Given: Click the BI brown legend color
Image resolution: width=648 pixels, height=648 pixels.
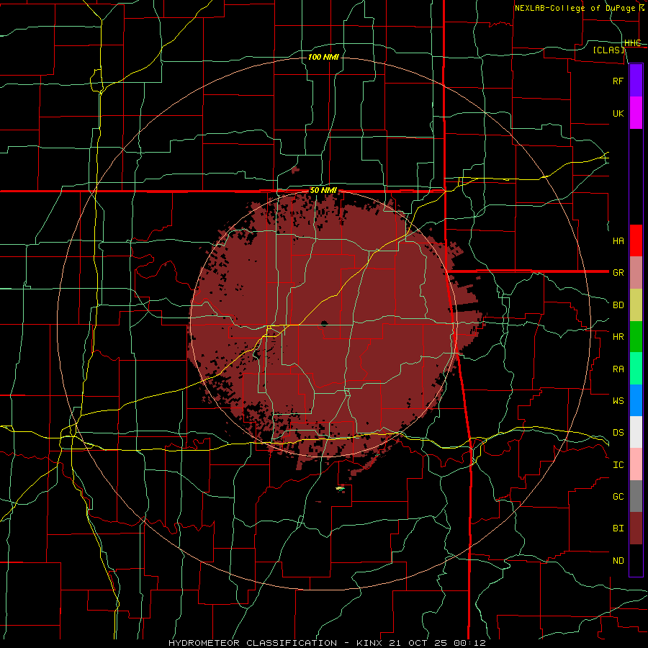Looking at the screenshot, I should tap(636, 528).
